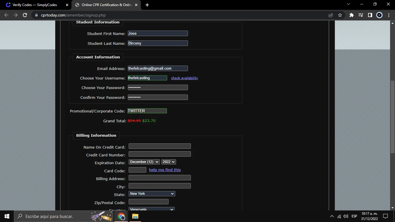The height and width of the screenshot is (222, 395).
Task: Click the page vertical scrollbar
Action: tap(392, 116)
